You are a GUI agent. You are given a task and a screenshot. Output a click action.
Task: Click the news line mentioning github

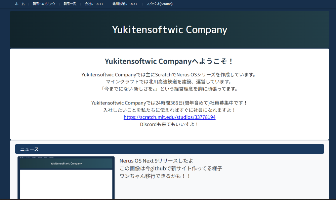point(171,168)
